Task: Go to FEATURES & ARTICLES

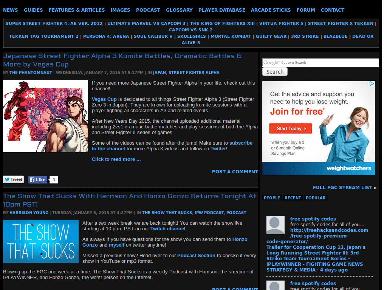Action: (77, 10)
